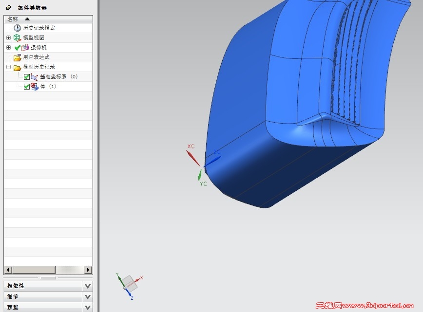The width and height of the screenshot is (423, 312).
Task: Click the view triad orientation cube
Action: 130,283
